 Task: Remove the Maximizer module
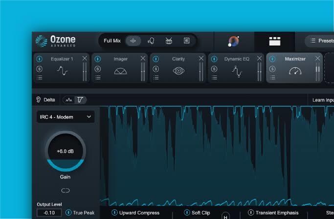(317, 58)
